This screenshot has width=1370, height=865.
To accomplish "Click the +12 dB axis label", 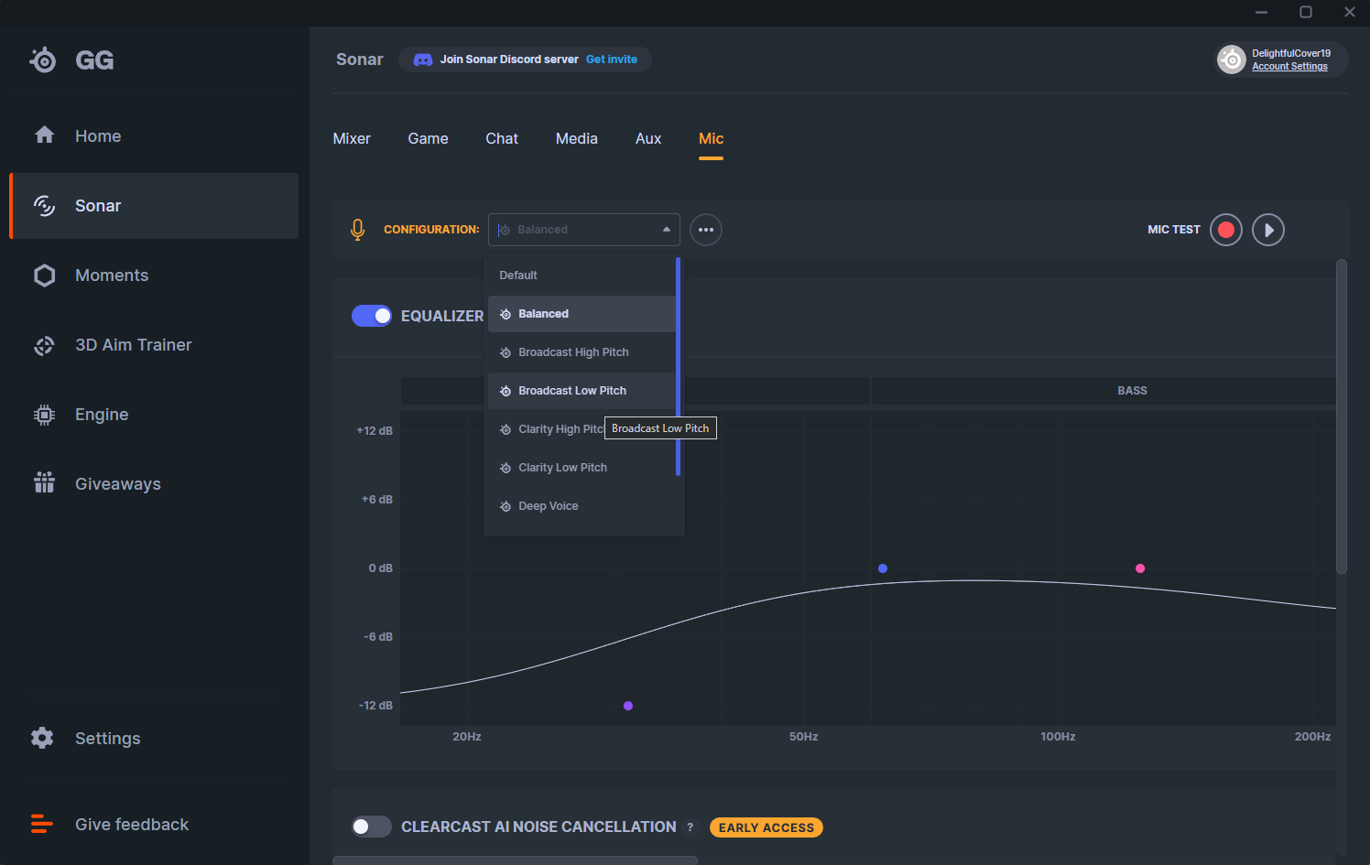I will click(x=375, y=431).
